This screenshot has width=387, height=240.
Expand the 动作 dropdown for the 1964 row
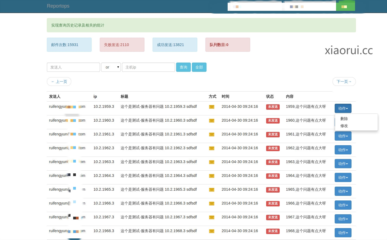343,177
